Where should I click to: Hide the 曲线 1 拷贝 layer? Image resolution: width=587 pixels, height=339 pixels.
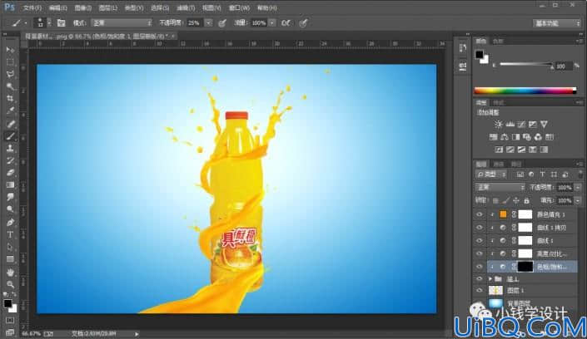[x=480, y=228]
